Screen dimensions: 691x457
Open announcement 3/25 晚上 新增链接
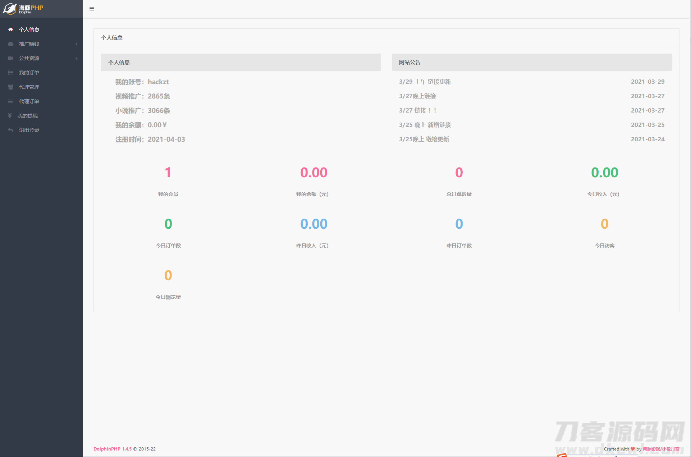click(425, 125)
